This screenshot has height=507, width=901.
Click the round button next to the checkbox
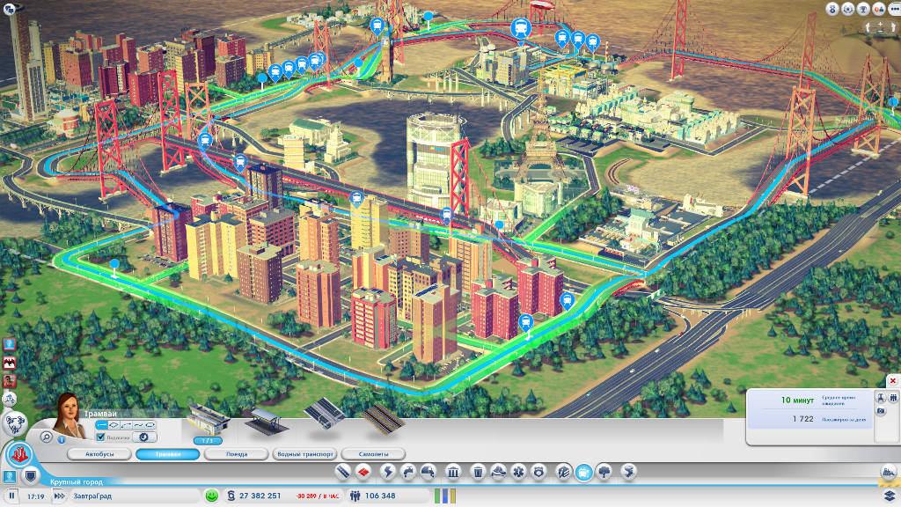[x=143, y=437]
